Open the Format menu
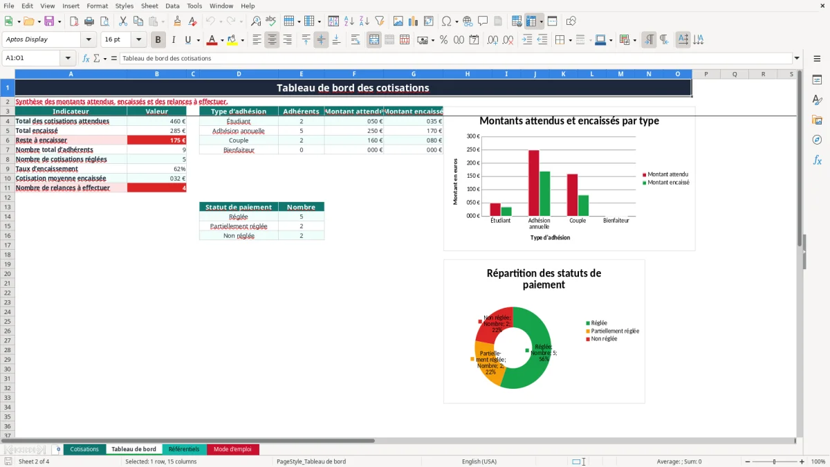 (97, 6)
